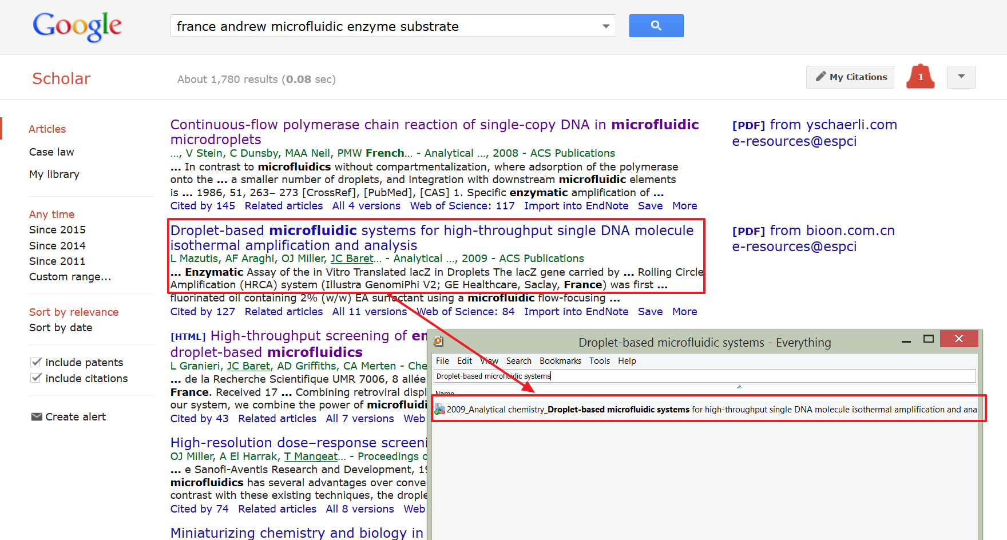Click the Everything search text field
Screen dimensions: 1007x540
(705, 376)
